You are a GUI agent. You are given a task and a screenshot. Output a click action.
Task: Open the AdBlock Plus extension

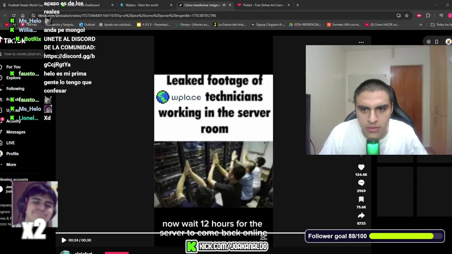(x=419, y=16)
